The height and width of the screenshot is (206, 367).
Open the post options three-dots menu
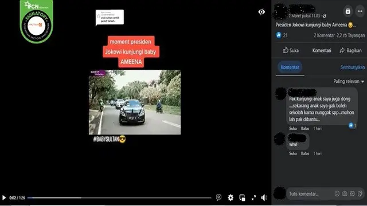(360, 11)
